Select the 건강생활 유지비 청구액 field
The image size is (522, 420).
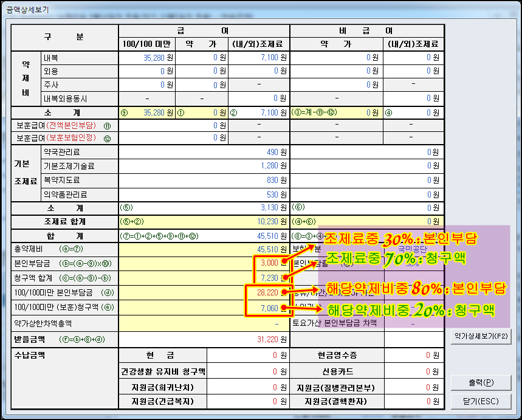pyautogui.click(x=248, y=371)
